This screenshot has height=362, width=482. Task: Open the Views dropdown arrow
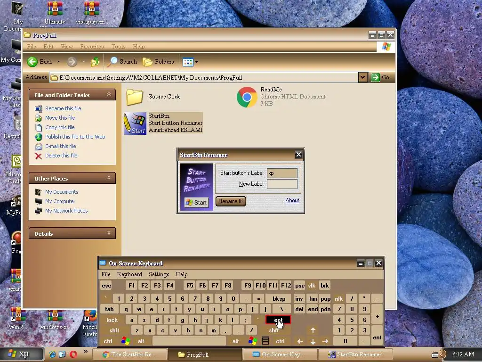(x=196, y=62)
